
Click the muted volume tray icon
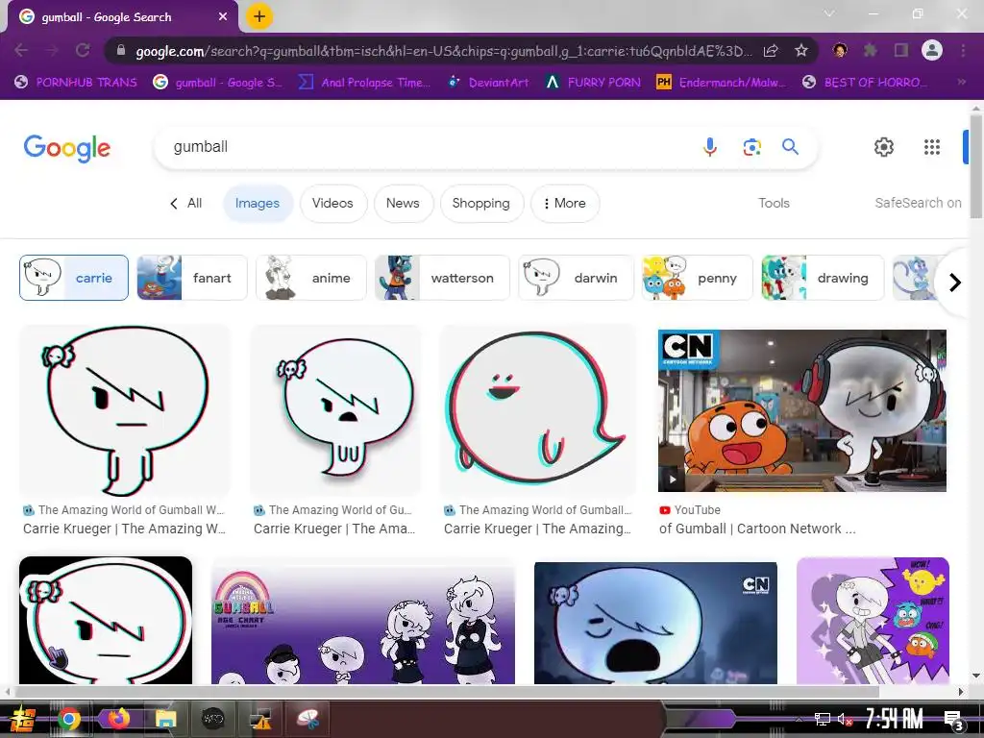tap(845, 720)
